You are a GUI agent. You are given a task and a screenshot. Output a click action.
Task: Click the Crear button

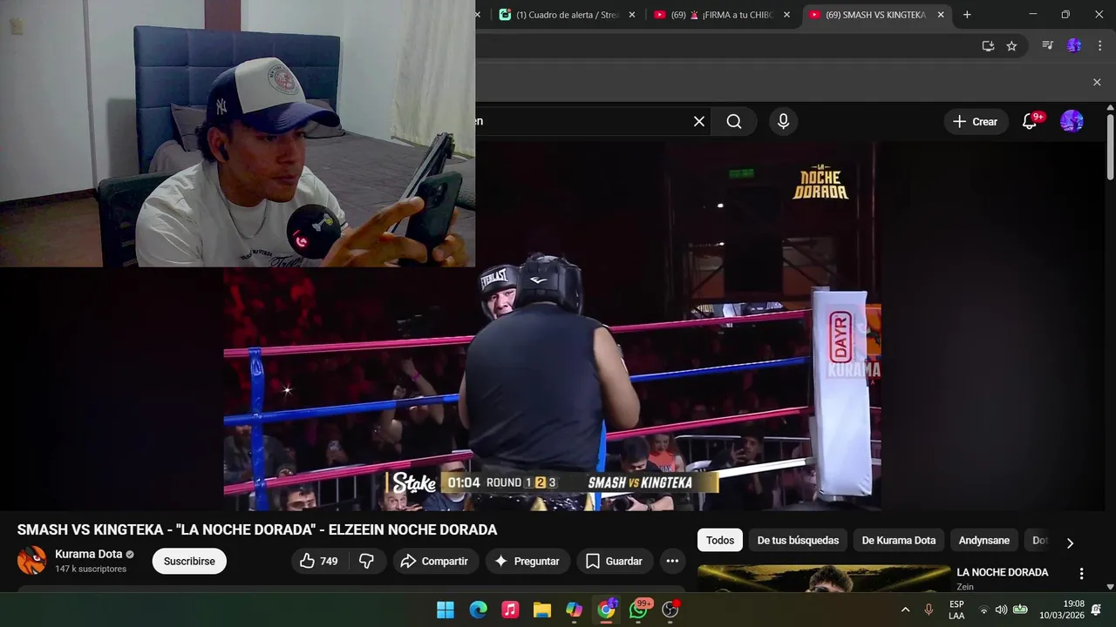point(976,122)
